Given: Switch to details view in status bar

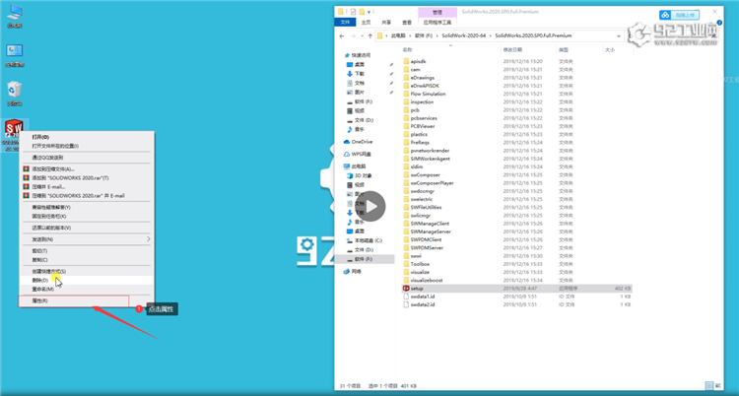Looking at the screenshot, I should (x=708, y=386).
